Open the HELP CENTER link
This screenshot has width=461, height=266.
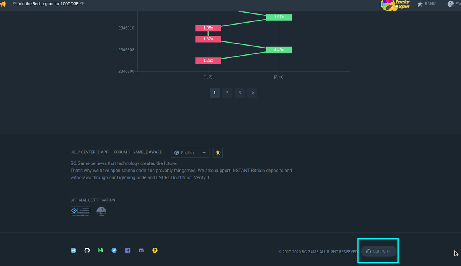83,152
